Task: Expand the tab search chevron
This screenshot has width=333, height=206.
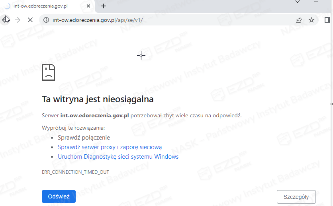Action: pos(297,2)
